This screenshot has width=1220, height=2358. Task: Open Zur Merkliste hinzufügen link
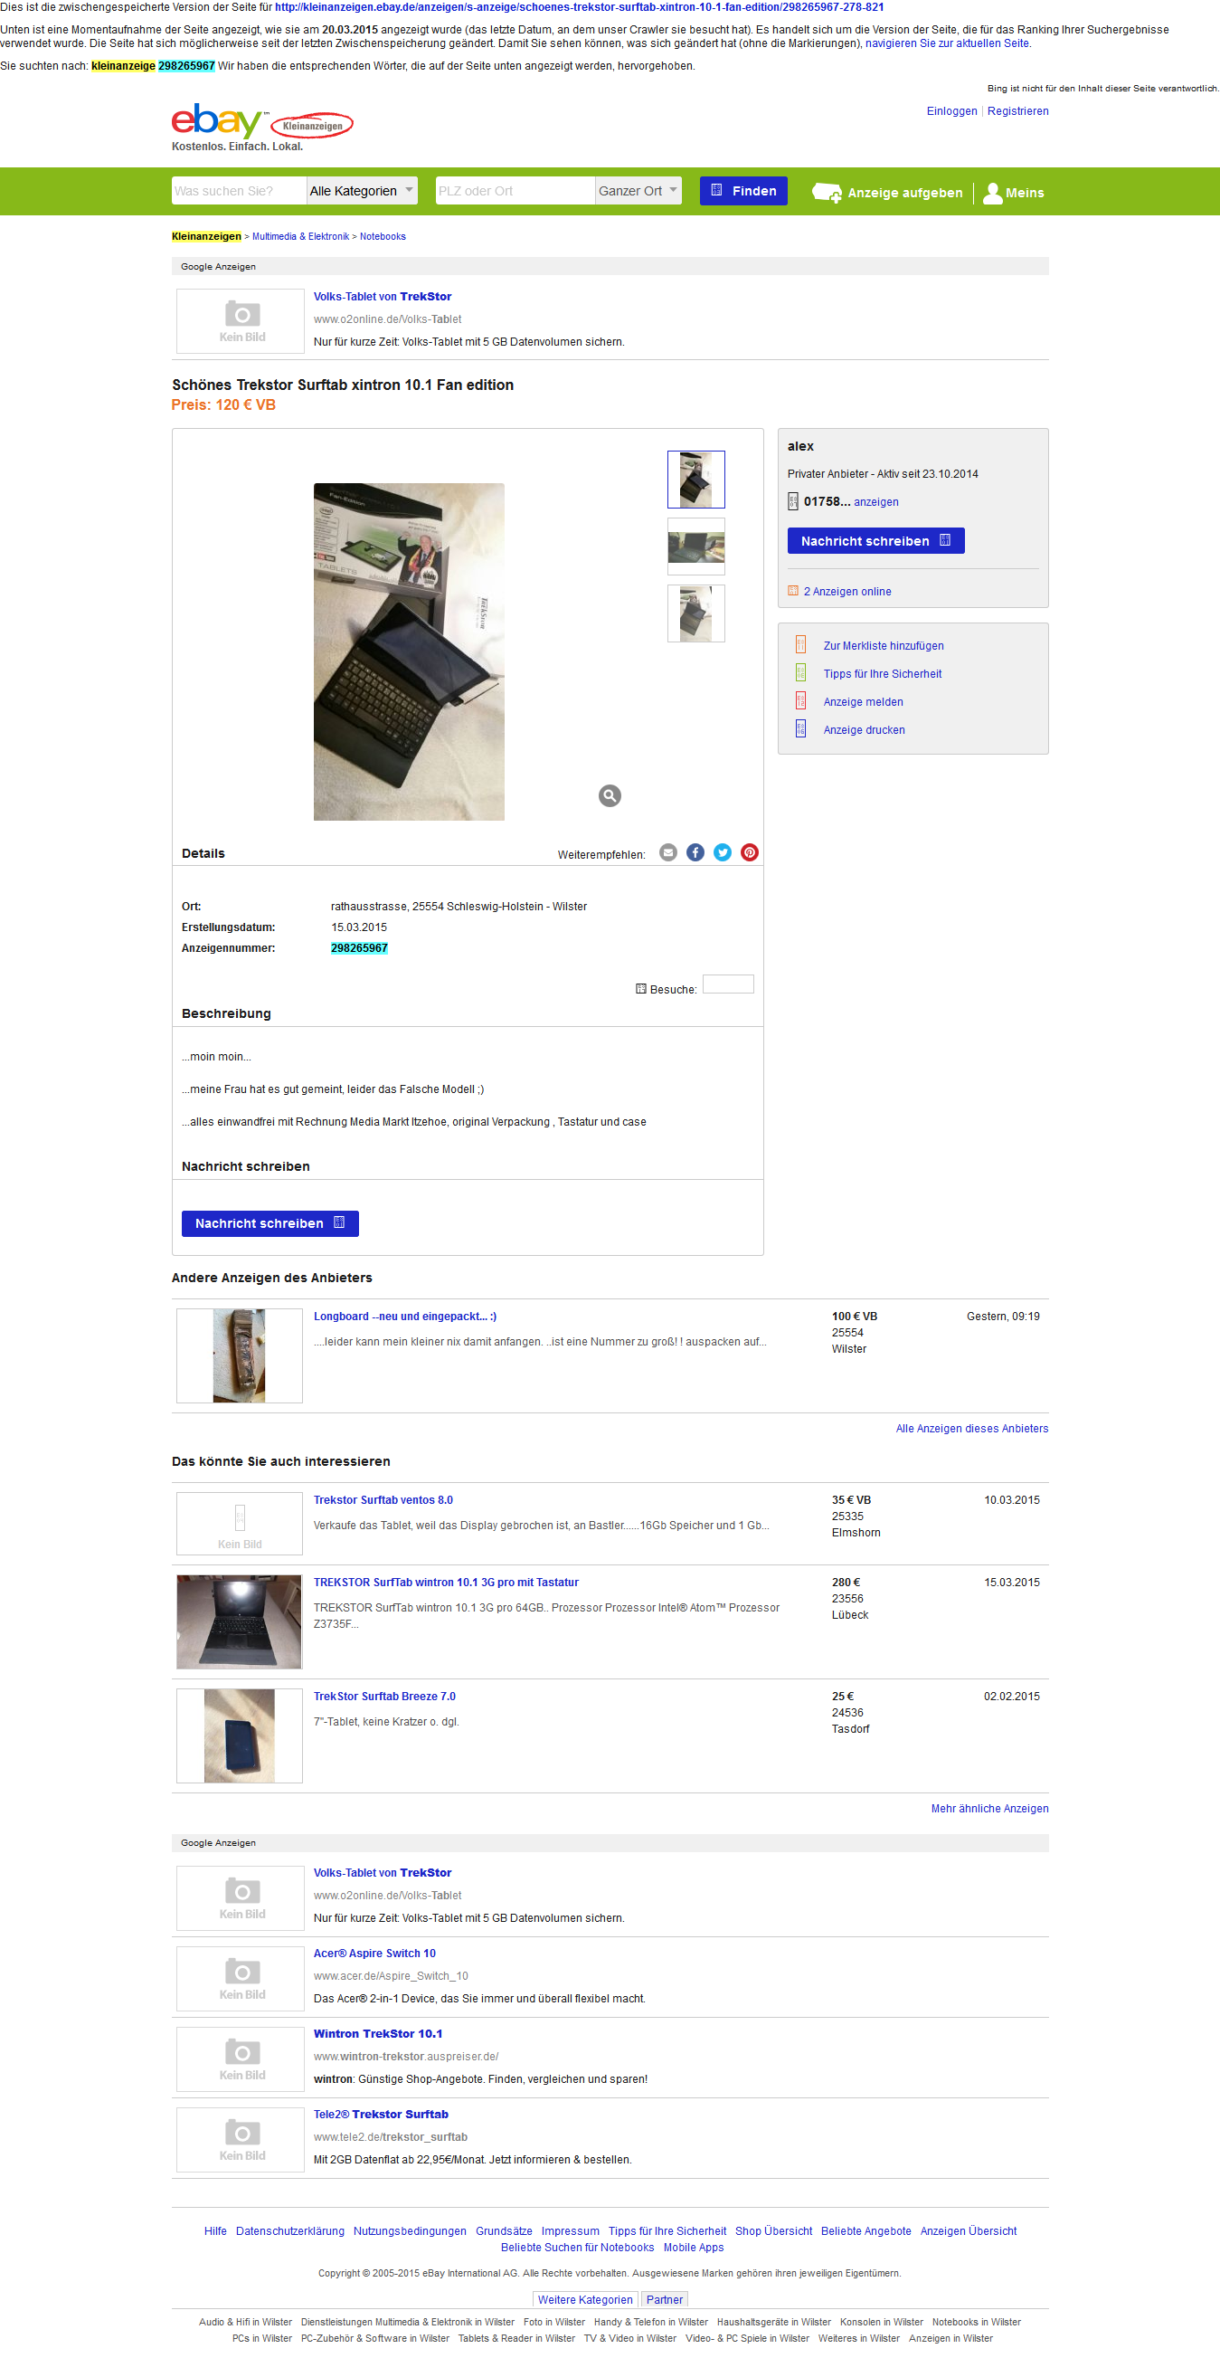[x=884, y=645]
